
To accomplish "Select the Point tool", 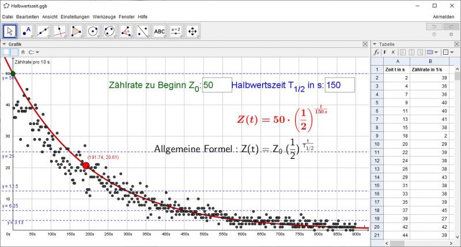I will (27, 31).
